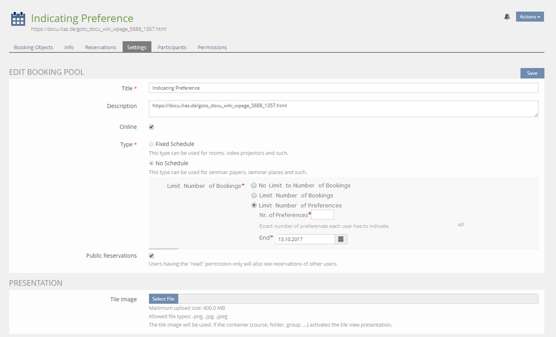The height and width of the screenshot is (337, 556).
Task: Click the notification bell icon
Action: click(507, 17)
